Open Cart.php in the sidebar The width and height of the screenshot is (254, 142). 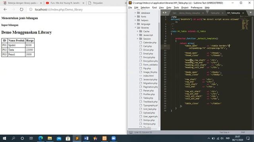click(x=147, y=46)
